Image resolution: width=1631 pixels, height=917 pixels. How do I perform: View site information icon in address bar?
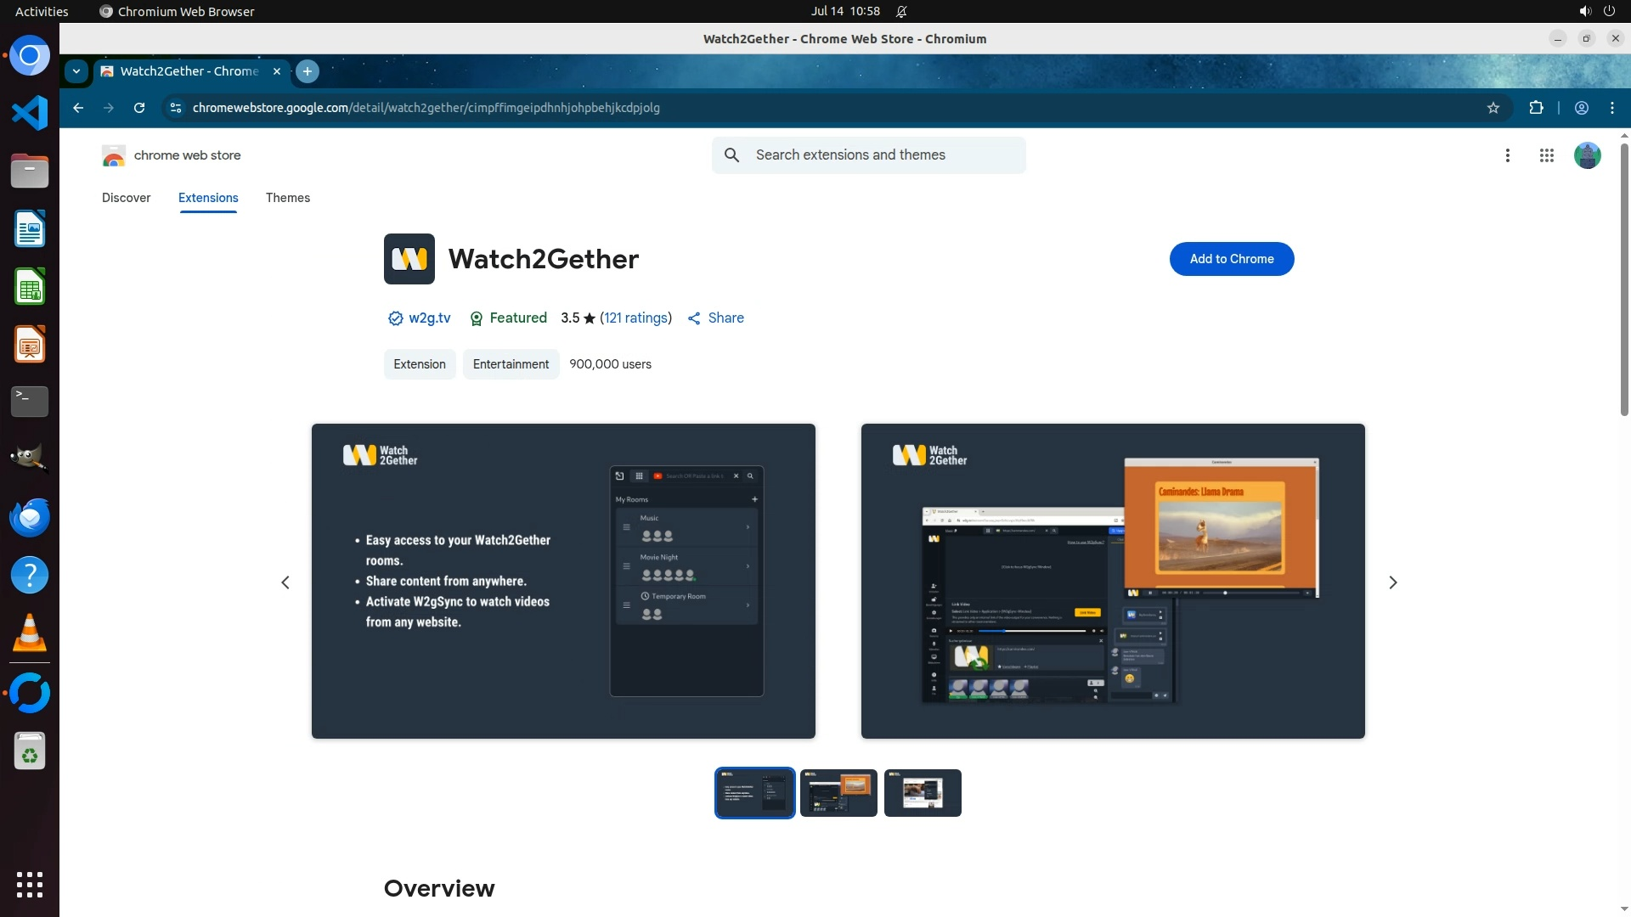coord(175,108)
